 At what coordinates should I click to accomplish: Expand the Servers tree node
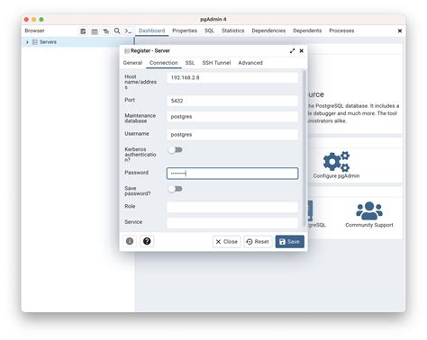coord(27,42)
